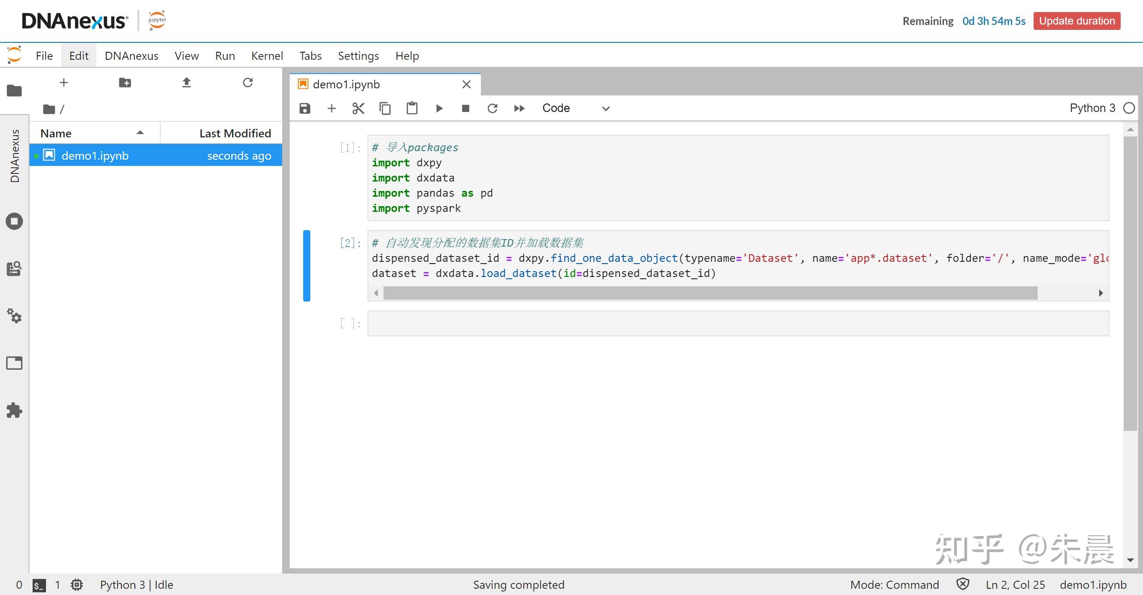
Task: Open the Kernel menu
Action: [267, 56]
